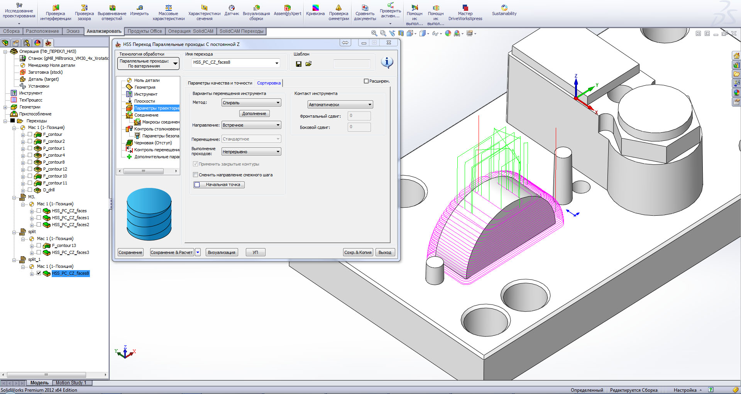Start AssemblyXpert analysis
This screenshot has width=741, height=394.
point(288,11)
